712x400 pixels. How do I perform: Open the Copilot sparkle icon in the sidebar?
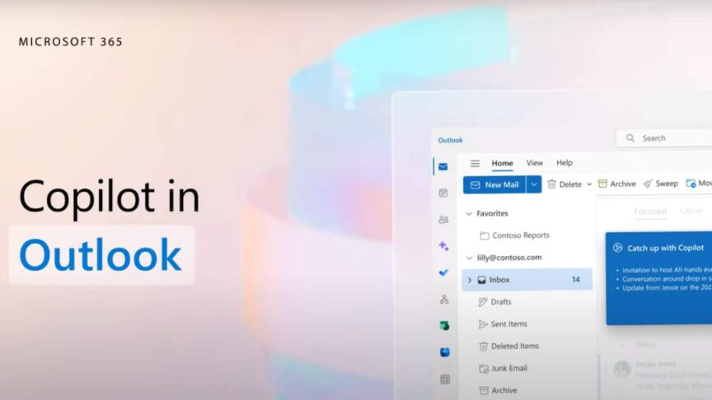tap(443, 246)
